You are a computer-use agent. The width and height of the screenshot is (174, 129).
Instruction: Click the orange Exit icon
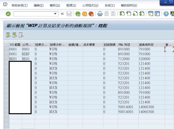tap(84, 14)
